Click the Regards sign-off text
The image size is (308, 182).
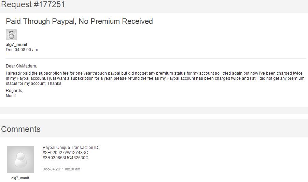coord(15,91)
